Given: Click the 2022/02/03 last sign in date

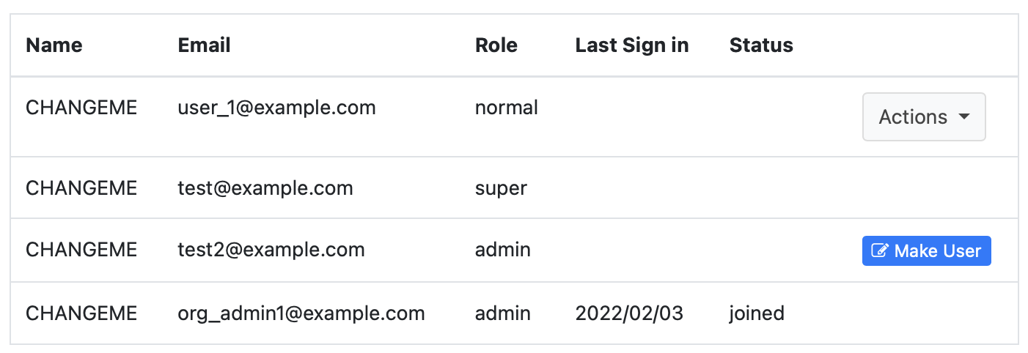Looking at the screenshot, I should (x=629, y=313).
